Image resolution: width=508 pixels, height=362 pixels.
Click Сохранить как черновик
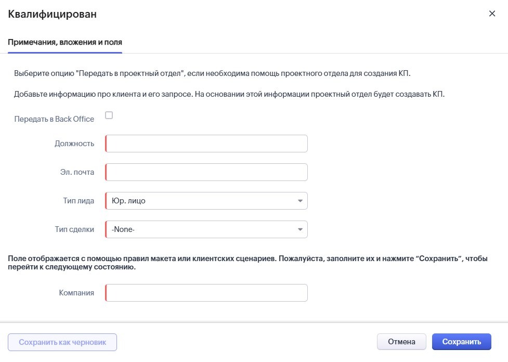coord(61,342)
